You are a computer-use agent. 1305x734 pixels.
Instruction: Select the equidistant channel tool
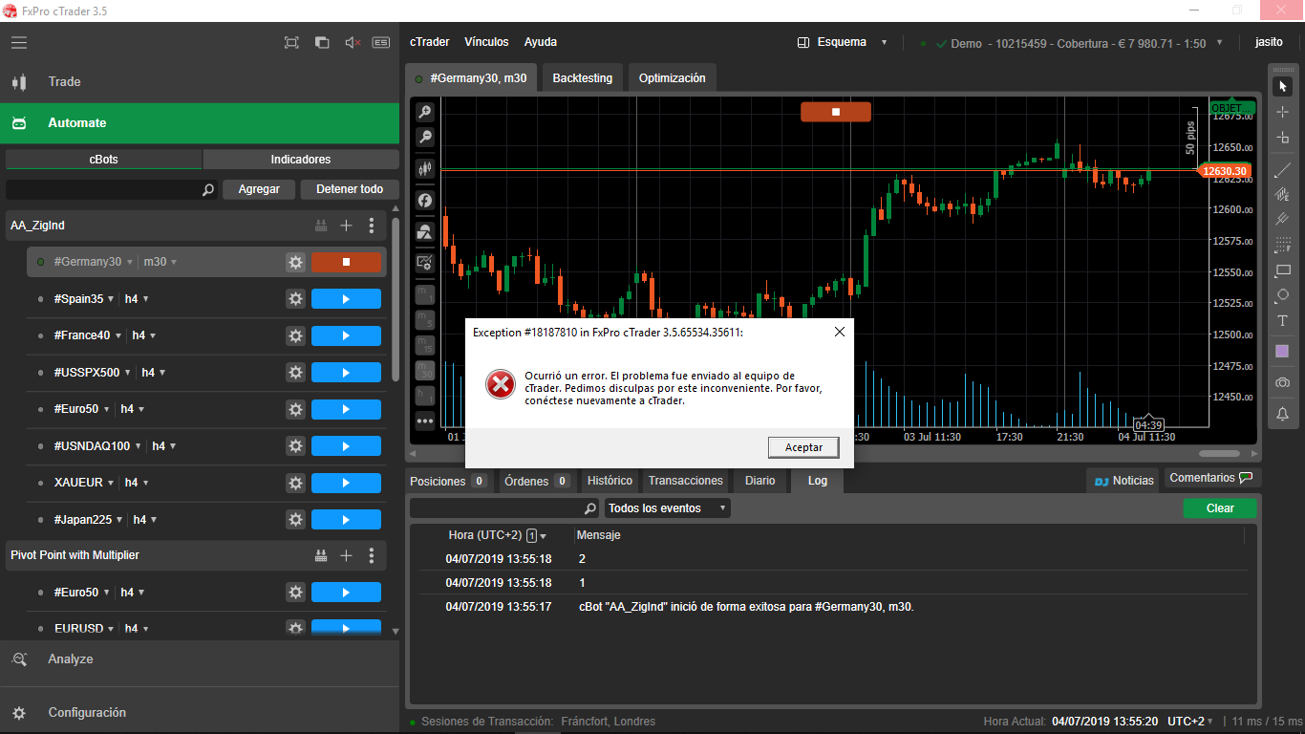coord(1282,195)
